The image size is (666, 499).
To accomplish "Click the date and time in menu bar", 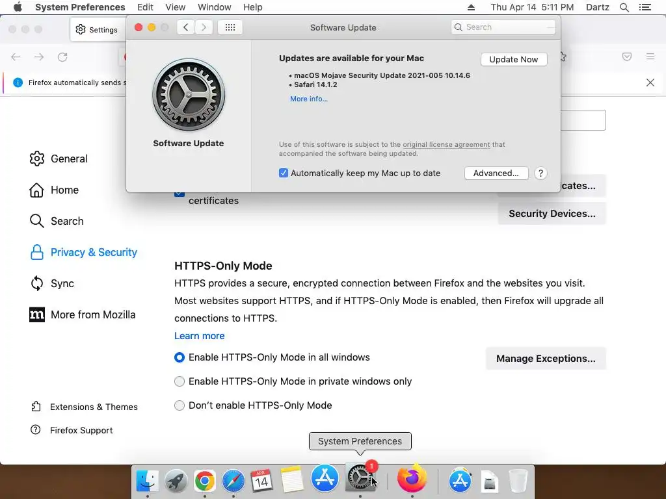I will tap(532, 7).
